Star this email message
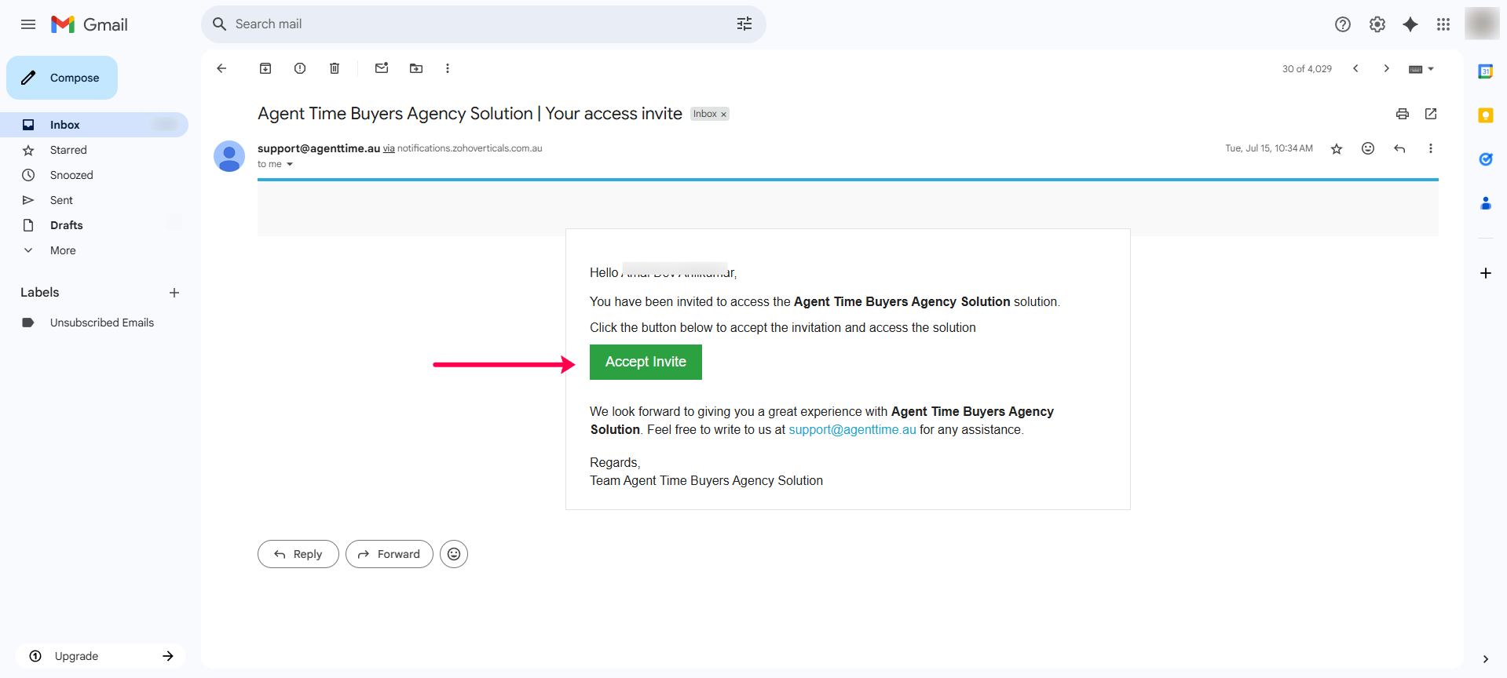 1336,148
